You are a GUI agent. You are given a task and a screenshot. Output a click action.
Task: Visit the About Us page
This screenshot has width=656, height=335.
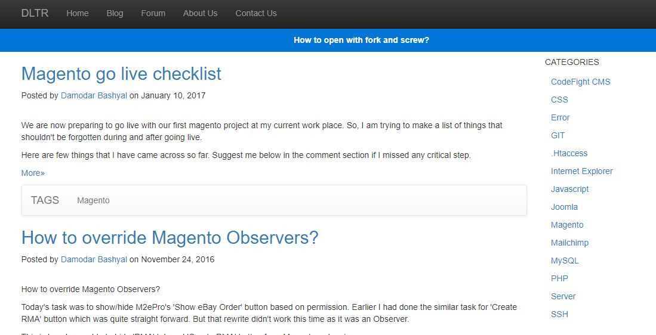point(200,13)
